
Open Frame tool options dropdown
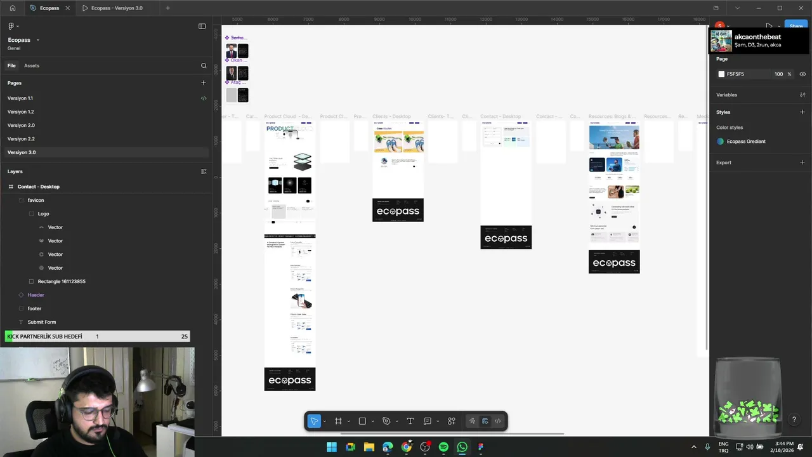click(348, 421)
